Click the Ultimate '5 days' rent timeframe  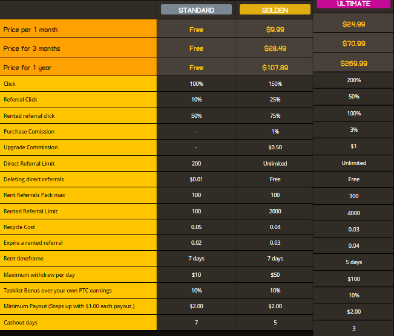click(x=354, y=262)
